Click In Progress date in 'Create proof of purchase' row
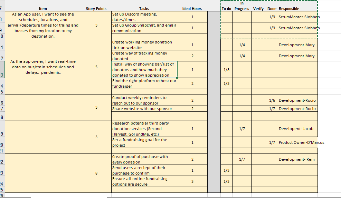Screen dimensions: 341x198 (x=242, y=159)
